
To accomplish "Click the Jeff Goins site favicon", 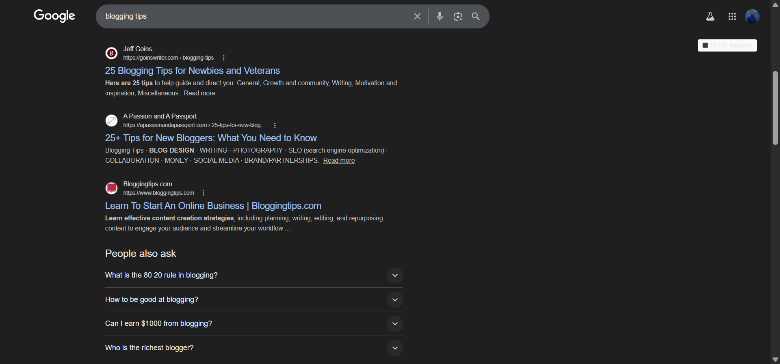I will (111, 53).
